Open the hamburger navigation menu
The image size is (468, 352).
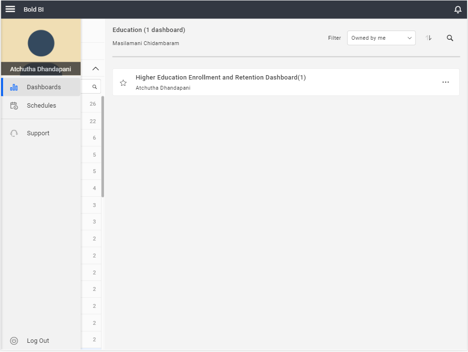coord(10,9)
